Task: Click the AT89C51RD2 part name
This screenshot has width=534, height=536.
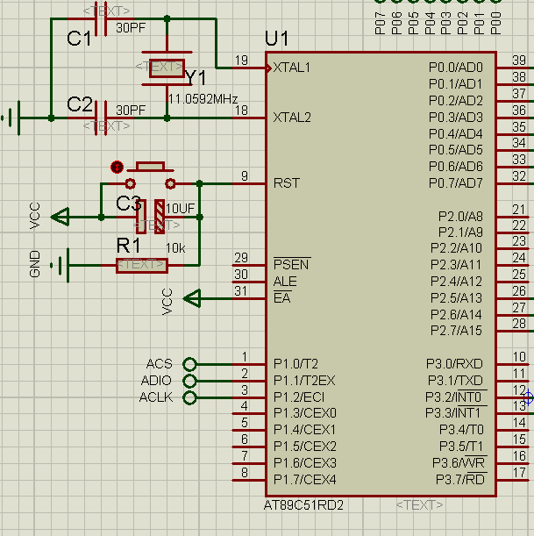Action: pyautogui.click(x=303, y=505)
